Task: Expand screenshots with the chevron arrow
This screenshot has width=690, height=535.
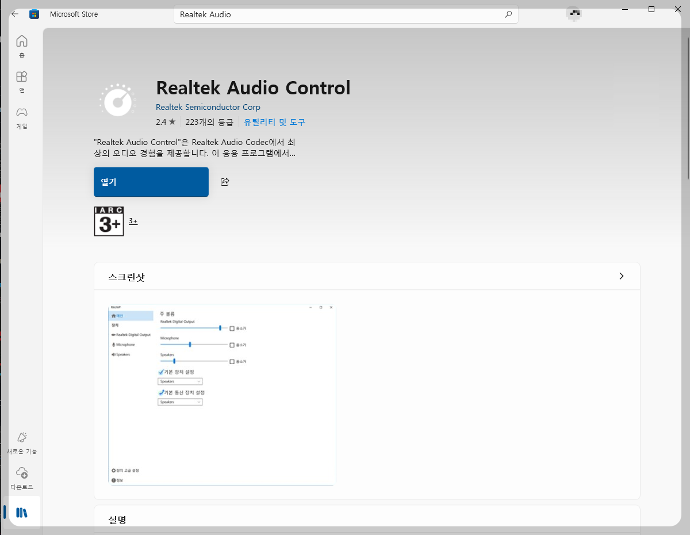Action: pos(621,276)
